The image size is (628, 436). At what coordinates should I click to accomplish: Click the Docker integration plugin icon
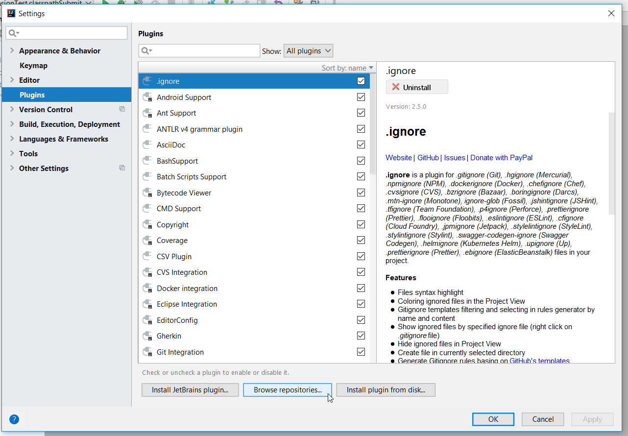(146, 289)
